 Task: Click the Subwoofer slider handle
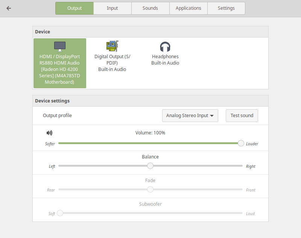(60, 213)
